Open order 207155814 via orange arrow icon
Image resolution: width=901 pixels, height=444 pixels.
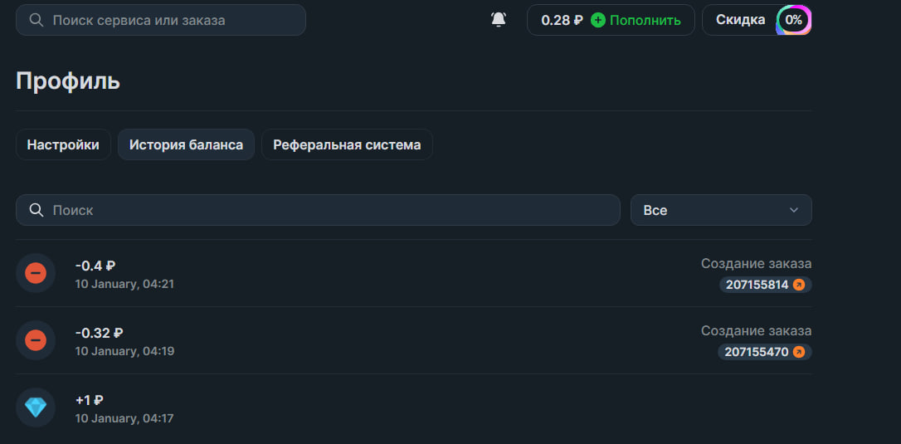coord(799,285)
